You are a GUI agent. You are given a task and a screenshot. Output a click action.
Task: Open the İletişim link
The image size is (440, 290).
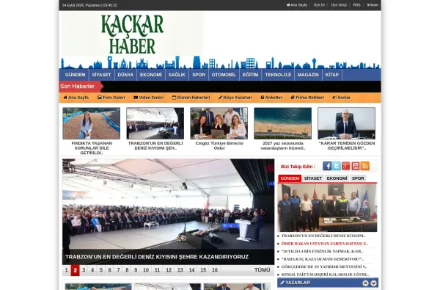[x=373, y=5]
